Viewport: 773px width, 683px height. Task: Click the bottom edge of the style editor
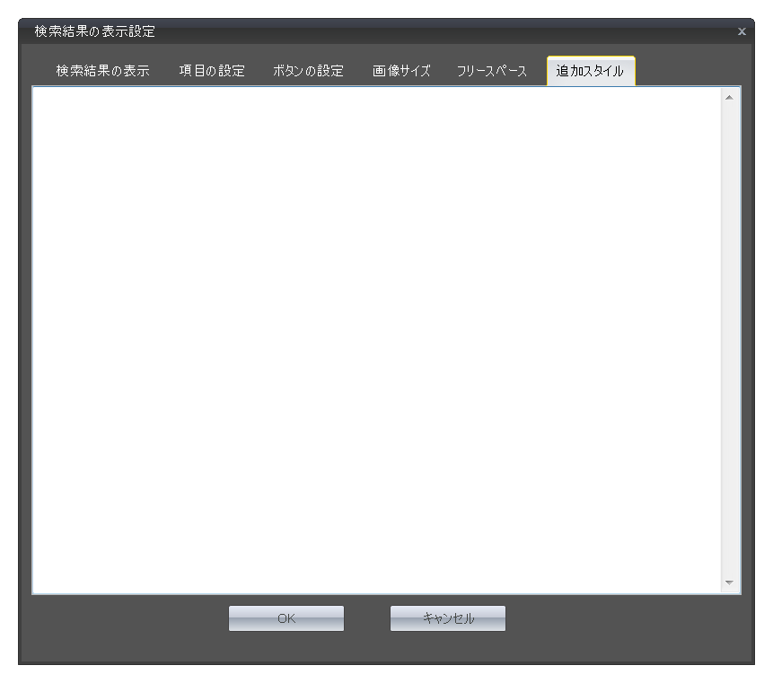tap(377, 588)
